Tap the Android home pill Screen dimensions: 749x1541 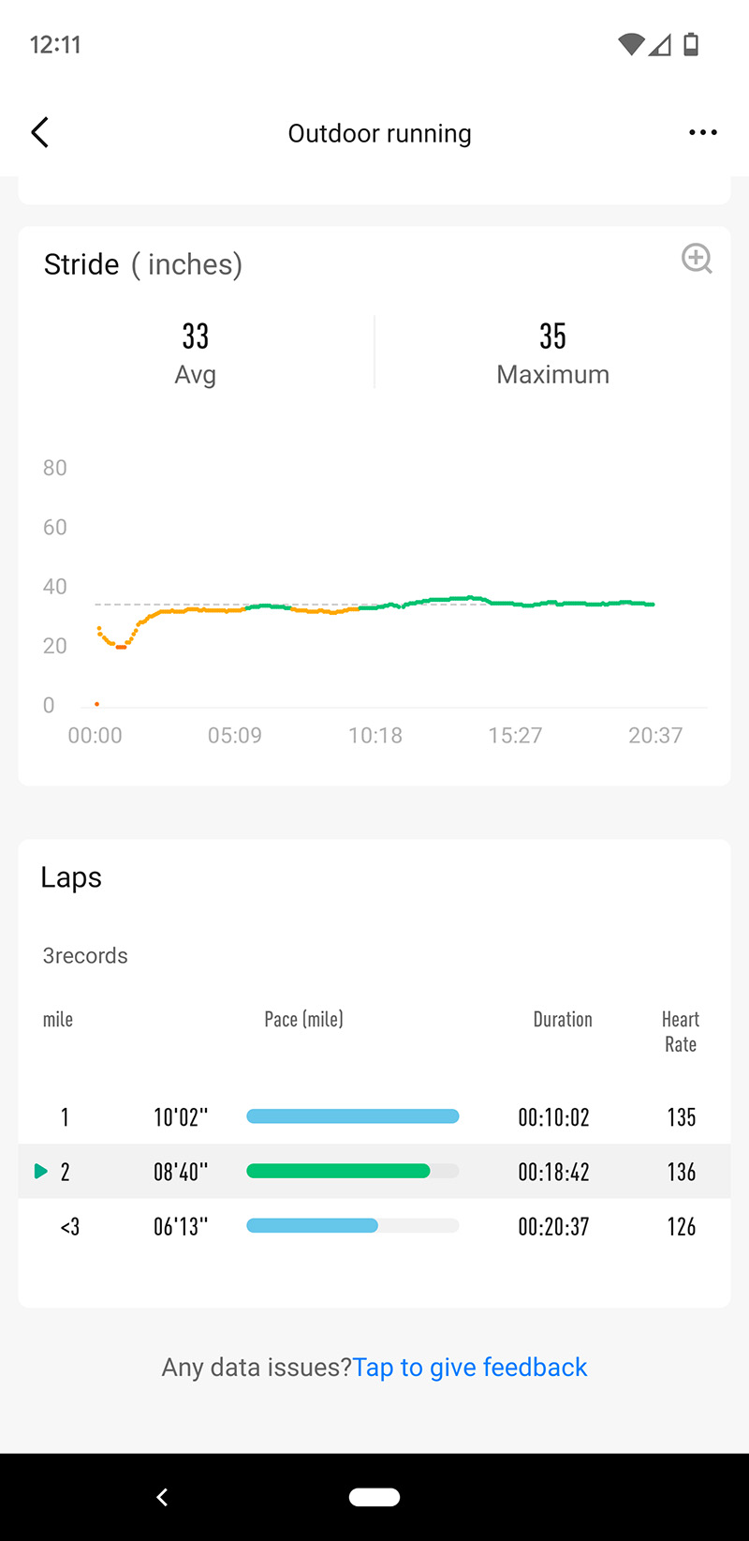[x=374, y=1497]
